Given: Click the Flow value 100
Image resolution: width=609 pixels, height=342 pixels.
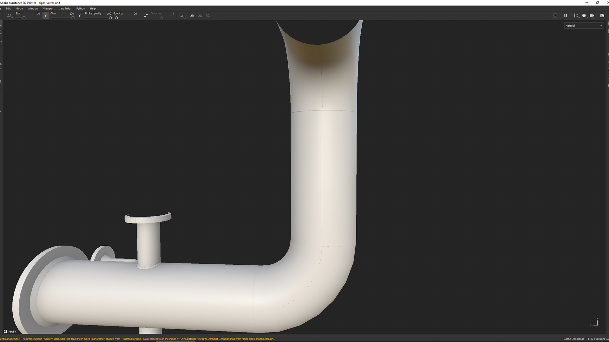Looking at the screenshot, I should click(x=72, y=14).
